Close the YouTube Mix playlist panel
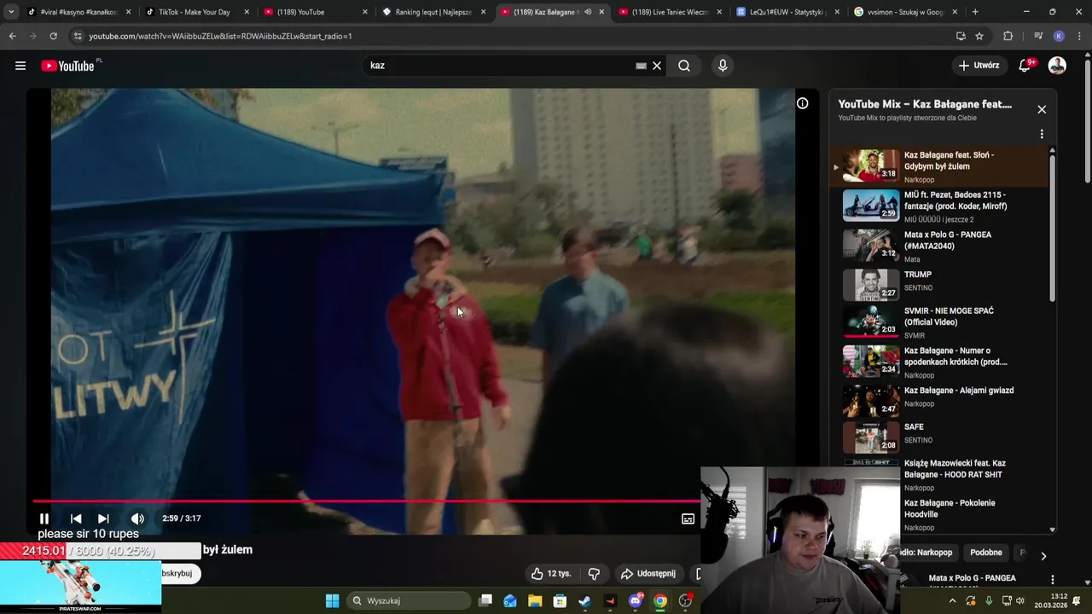The image size is (1092, 614). pyautogui.click(x=1042, y=109)
